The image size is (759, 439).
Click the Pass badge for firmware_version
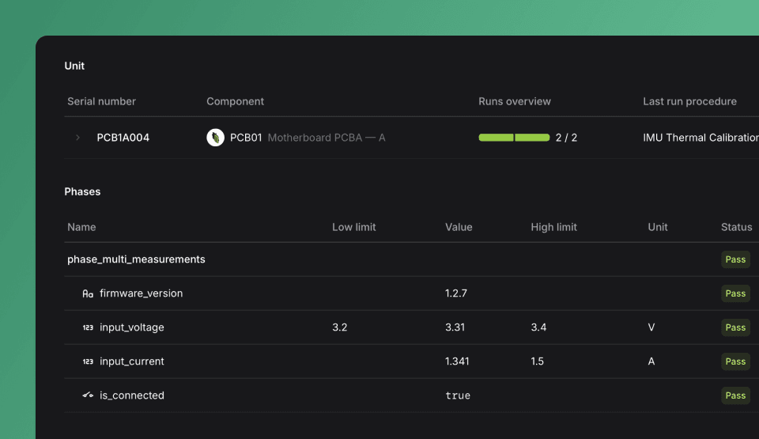pyautogui.click(x=736, y=293)
